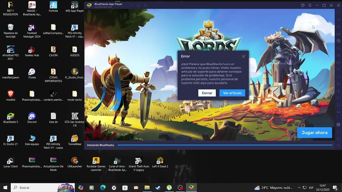Viewport: 342px width, 192px height.
Task: Select the content_warnin desktop icon
Action: pyautogui.click(x=53, y=96)
